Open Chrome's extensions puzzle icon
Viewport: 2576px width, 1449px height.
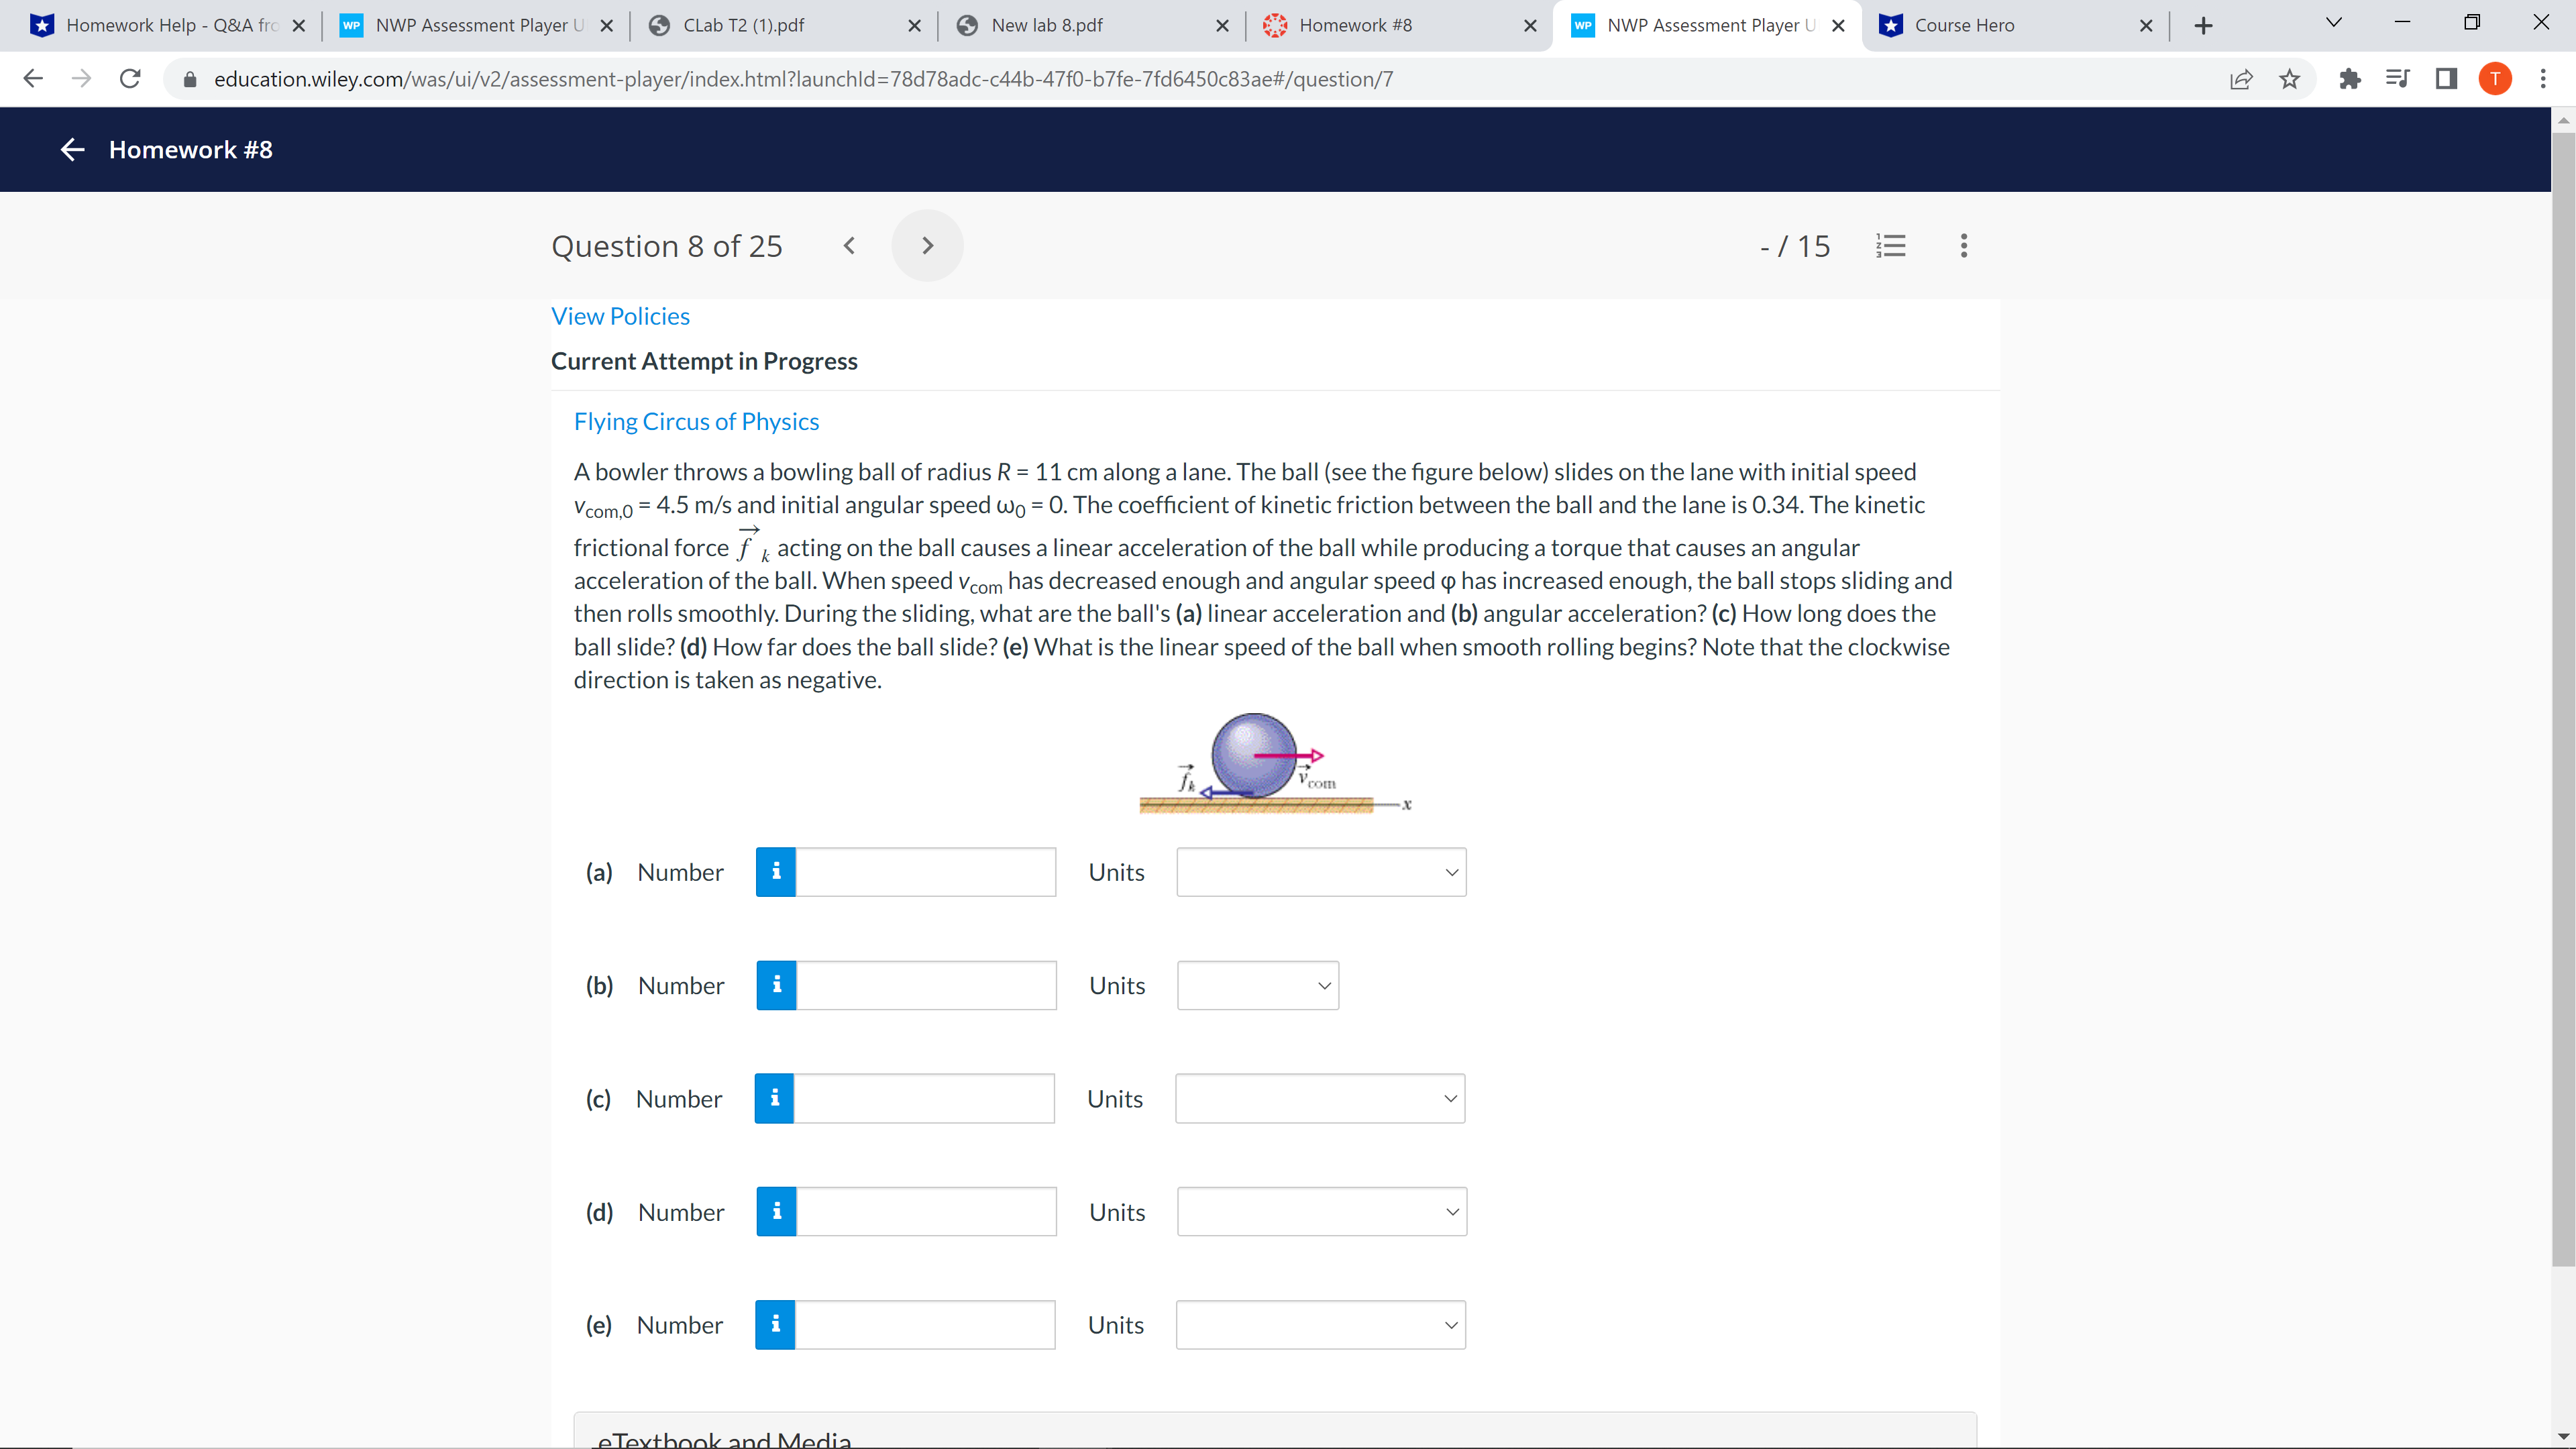[x=2350, y=79]
